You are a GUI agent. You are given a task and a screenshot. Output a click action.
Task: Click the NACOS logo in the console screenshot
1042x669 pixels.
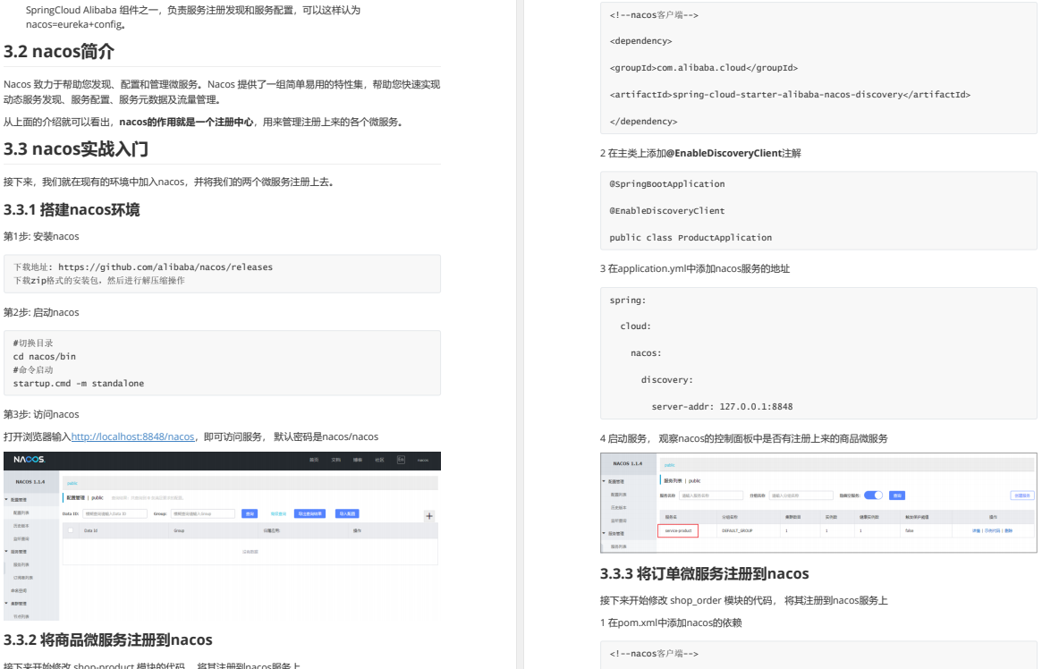30,460
